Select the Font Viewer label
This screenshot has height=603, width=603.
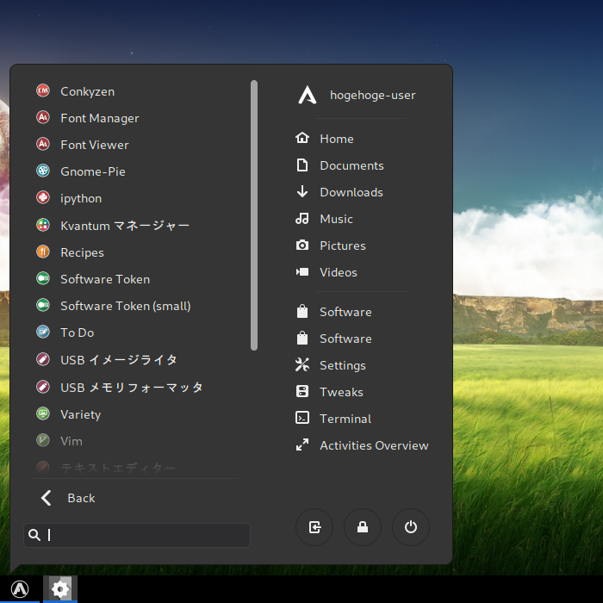(95, 145)
